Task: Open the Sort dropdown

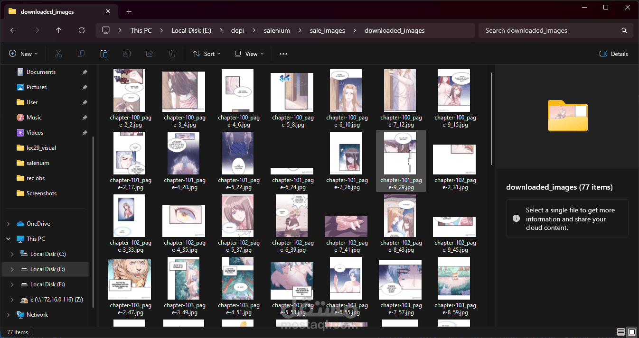Action: click(x=207, y=54)
